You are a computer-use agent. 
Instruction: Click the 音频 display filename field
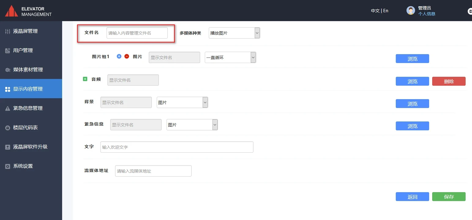(x=133, y=80)
